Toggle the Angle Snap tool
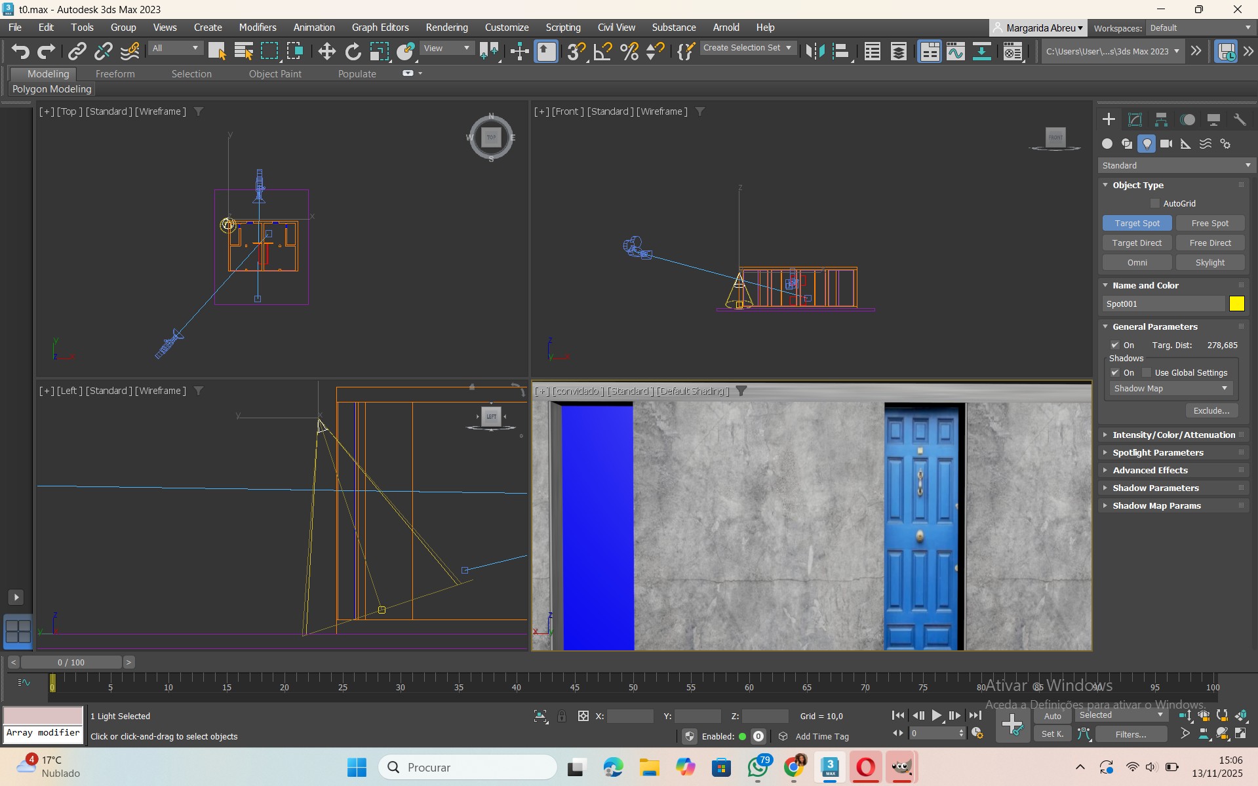 pos(602,51)
